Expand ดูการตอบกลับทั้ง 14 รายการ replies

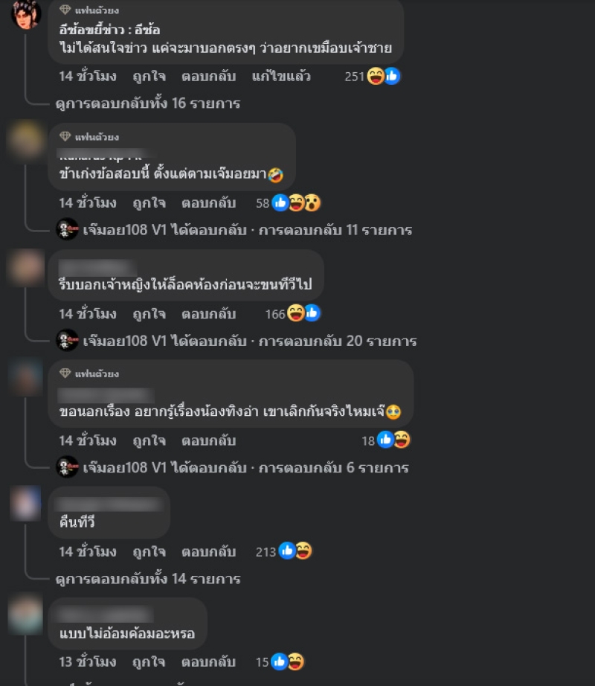point(148,579)
